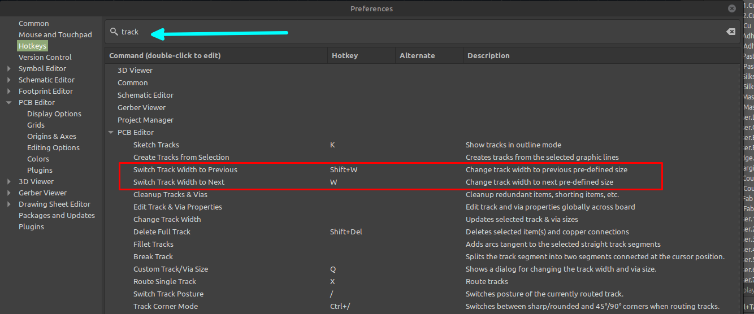This screenshot has height=314, width=754.
Task: Expand the Symbol Editor tree node
Action: (x=8, y=69)
